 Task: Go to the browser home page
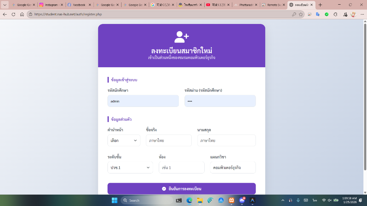(22, 14)
